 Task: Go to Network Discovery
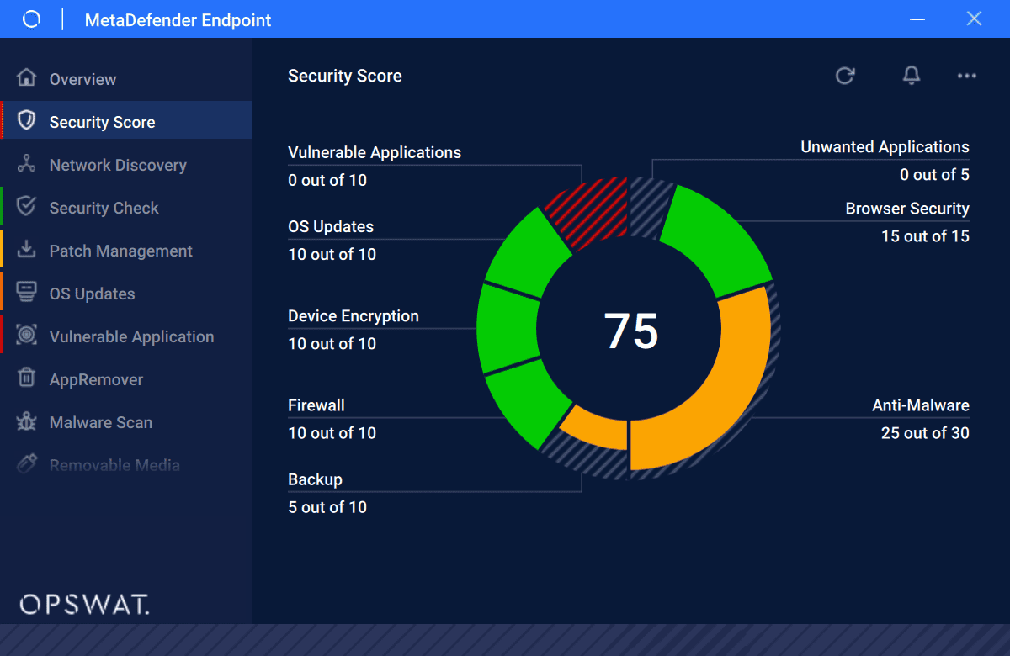click(126, 165)
